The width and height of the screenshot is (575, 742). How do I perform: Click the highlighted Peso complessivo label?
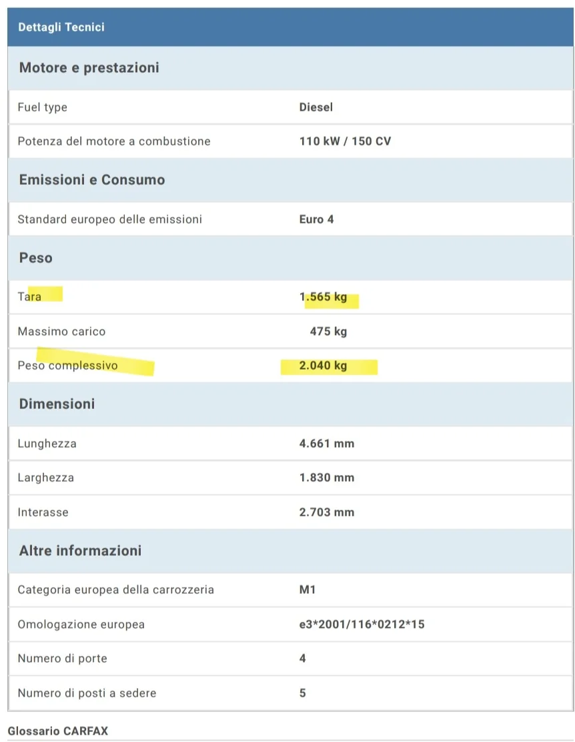point(68,365)
